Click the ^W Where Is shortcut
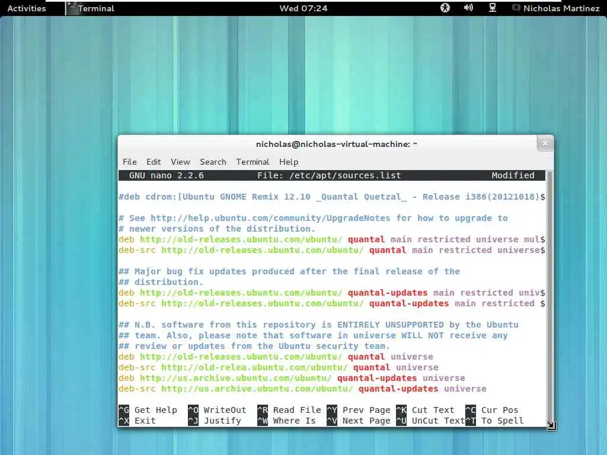The image size is (607, 455). (286, 421)
